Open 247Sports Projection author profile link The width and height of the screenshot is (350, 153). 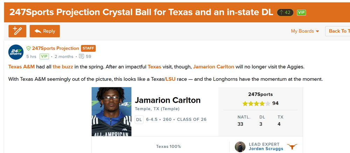pos(55,49)
